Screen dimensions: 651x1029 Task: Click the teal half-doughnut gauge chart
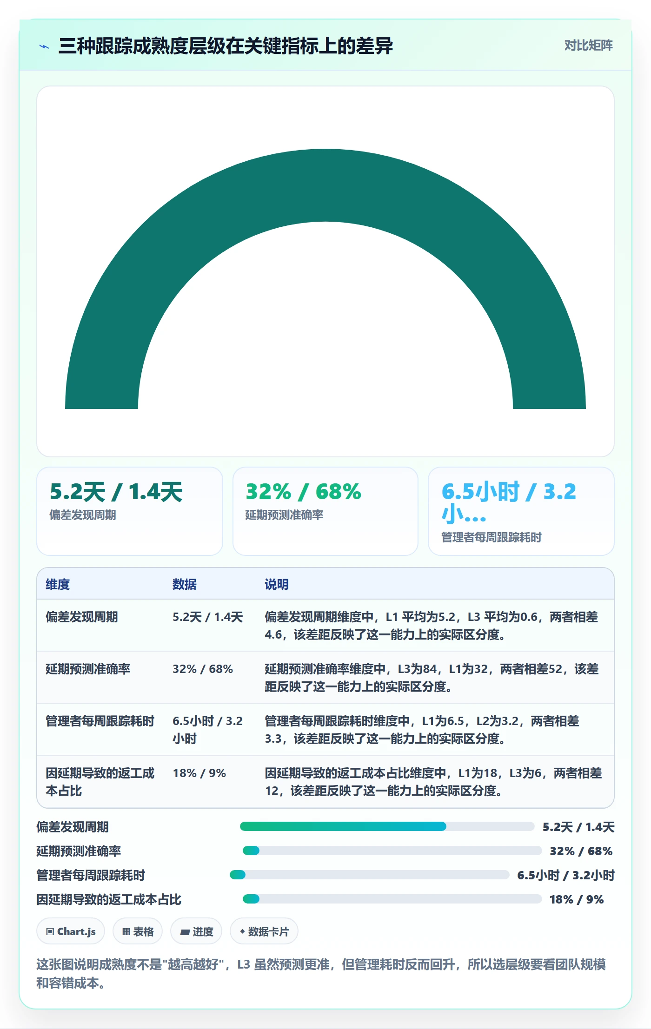coord(325,279)
